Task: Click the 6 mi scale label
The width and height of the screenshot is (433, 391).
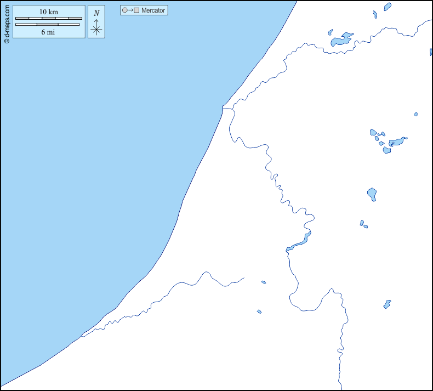Action: tap(48, 32)
